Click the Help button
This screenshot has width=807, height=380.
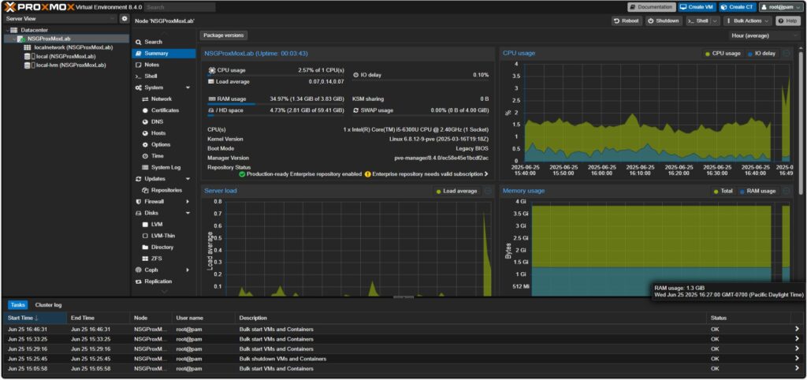coord(788,21)
